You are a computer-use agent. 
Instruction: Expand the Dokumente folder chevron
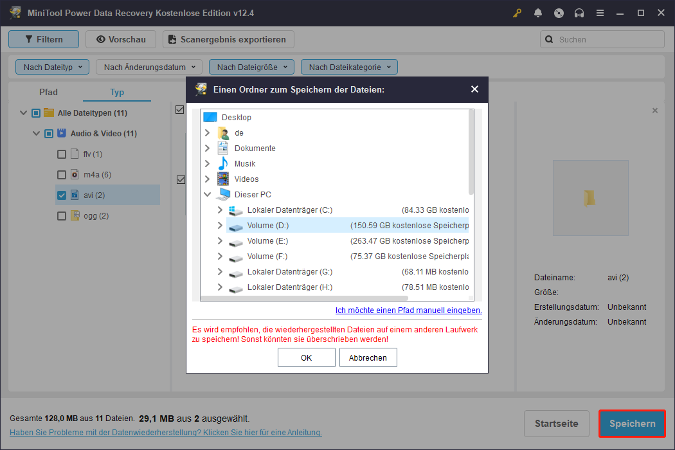207,148
